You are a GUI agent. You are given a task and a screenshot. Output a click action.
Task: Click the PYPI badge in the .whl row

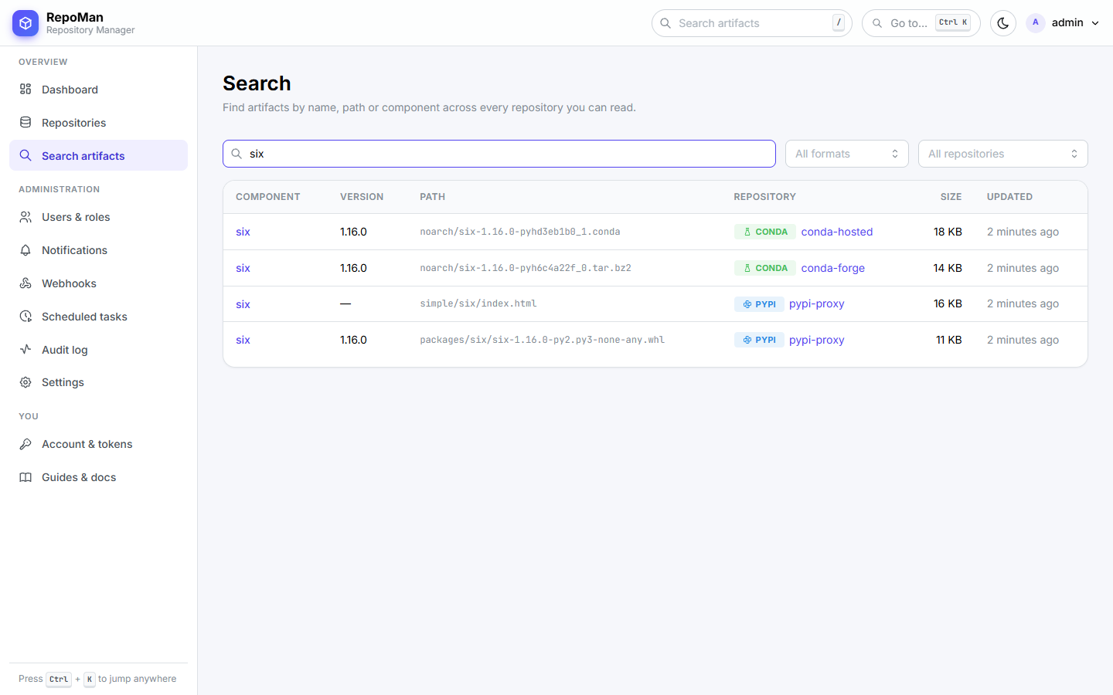click(759, 340)
